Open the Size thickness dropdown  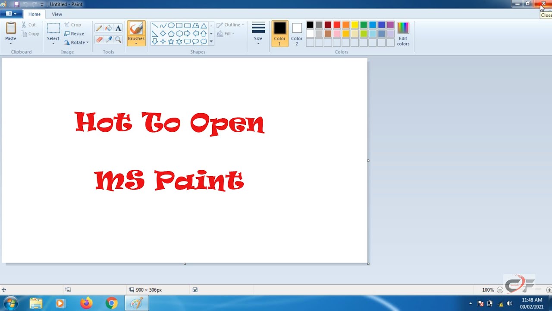pos(258,34)
